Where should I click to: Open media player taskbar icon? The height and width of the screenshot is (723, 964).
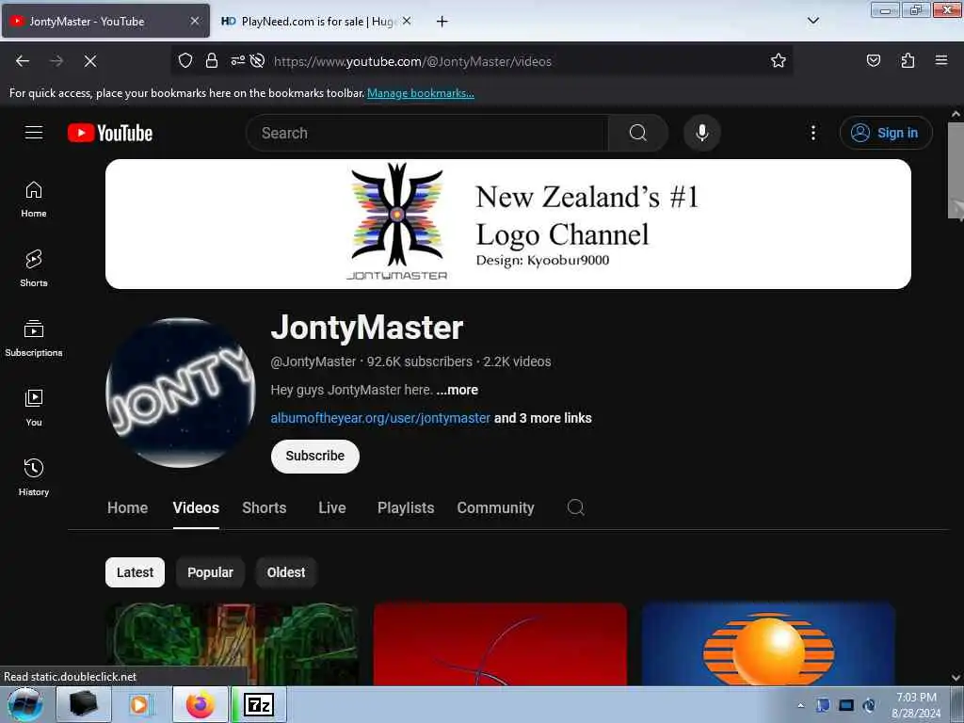tap(139, 704)
